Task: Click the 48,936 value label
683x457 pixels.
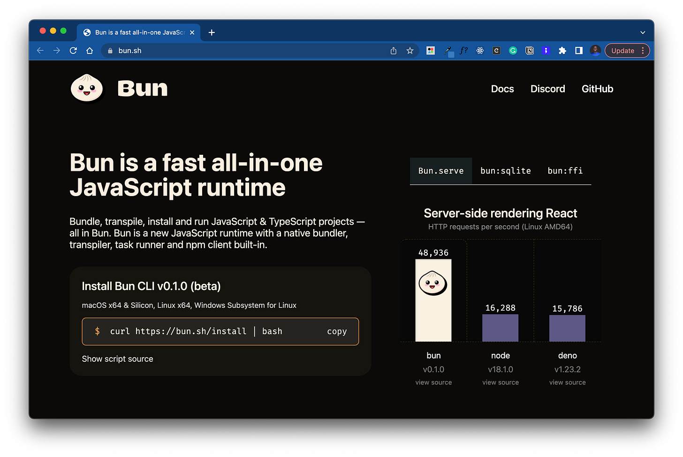Action: [x=433, y=253]
